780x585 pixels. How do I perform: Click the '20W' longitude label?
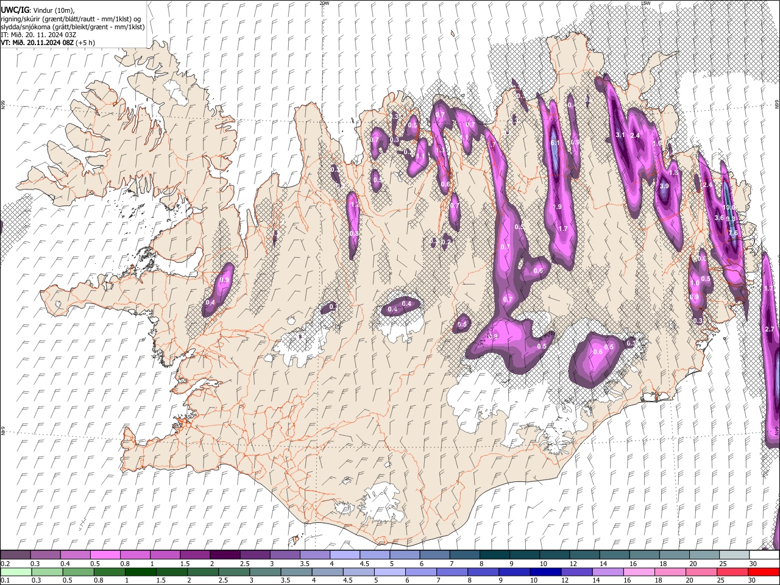324,3
